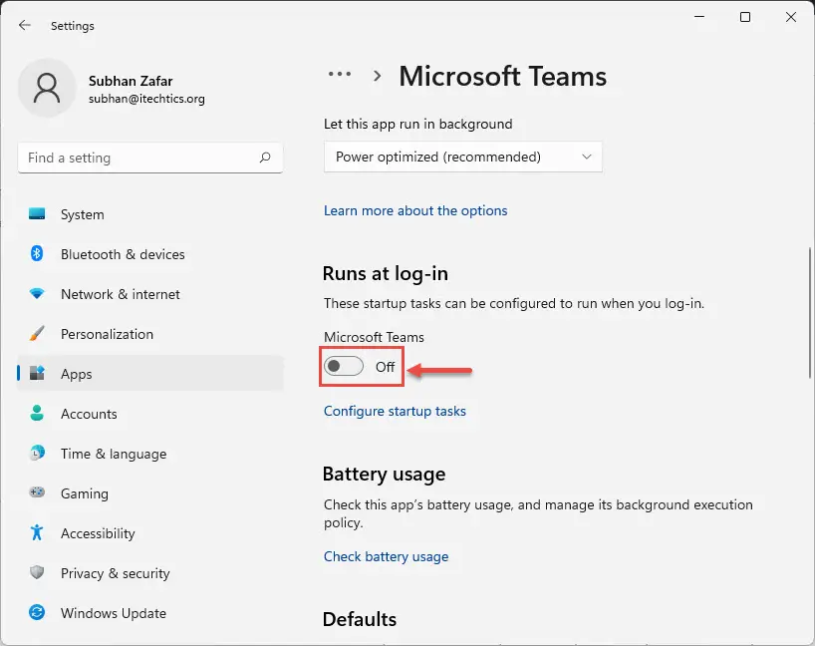Open Network & internet settings
The height and width of the screenshot is (646, 815).
pos(150,294)
